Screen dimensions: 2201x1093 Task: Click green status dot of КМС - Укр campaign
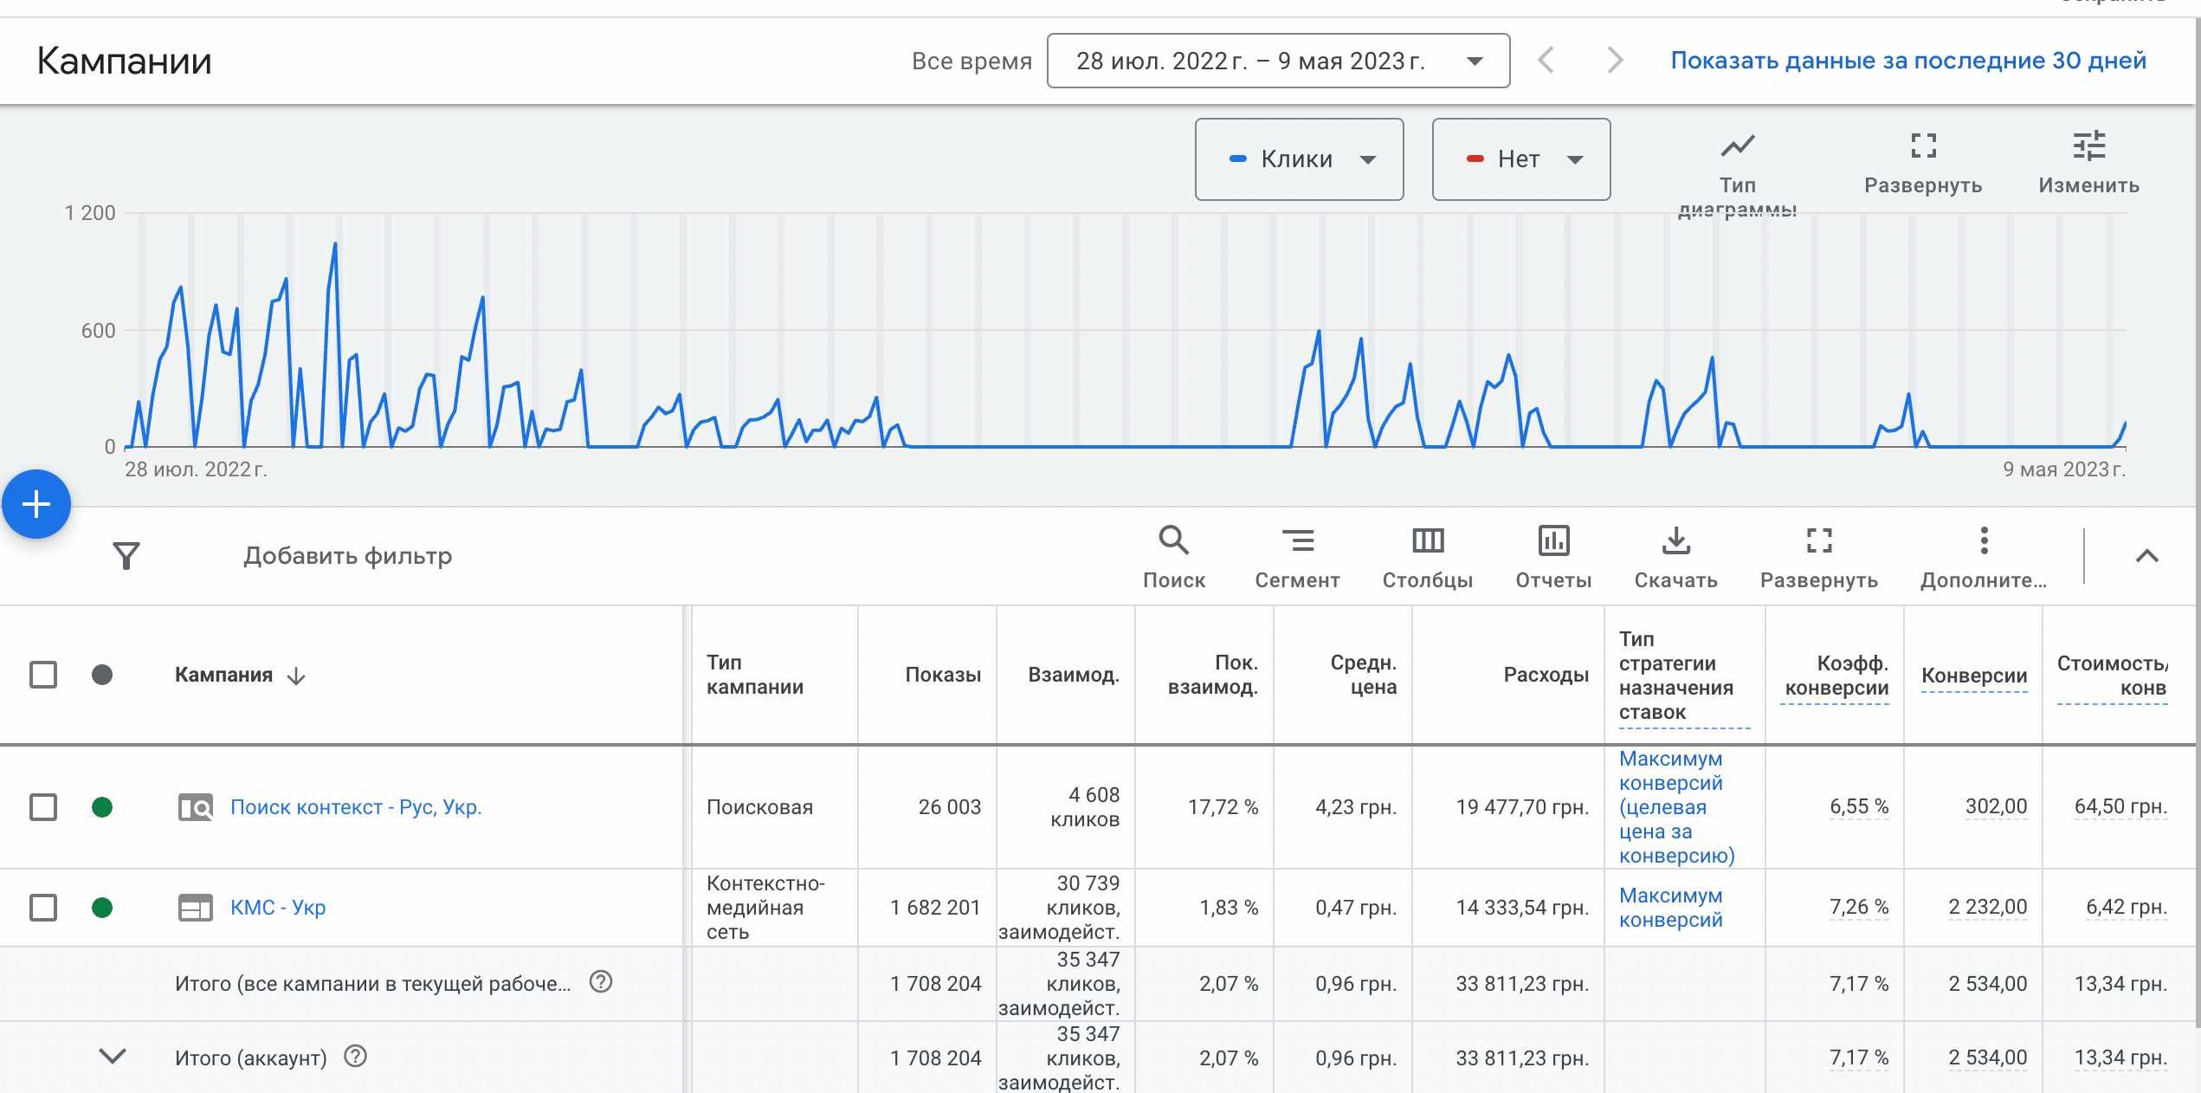[102, 908]
